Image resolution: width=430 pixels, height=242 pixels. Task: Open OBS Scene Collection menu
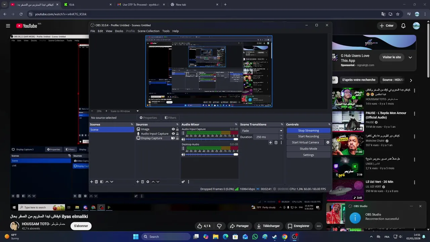[148, 31]
